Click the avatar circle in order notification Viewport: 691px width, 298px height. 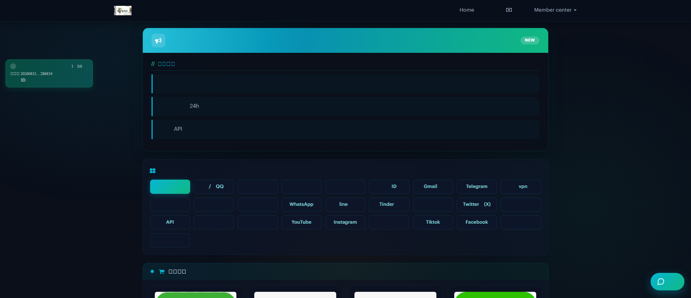13,66
